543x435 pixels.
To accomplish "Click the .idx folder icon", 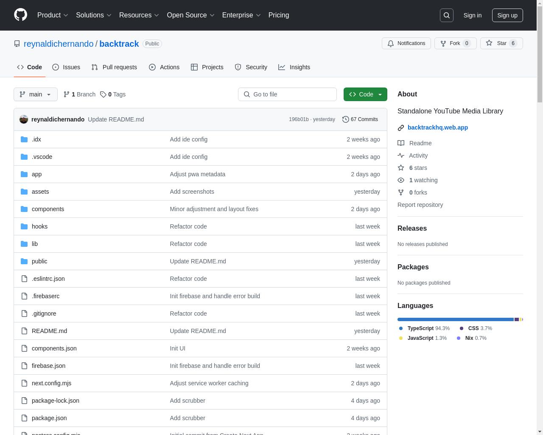I will click(x=24, y=139).
